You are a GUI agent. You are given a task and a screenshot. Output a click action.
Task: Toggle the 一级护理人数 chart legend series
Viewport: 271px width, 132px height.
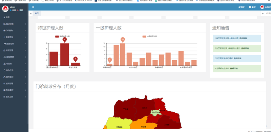[150, 37]
